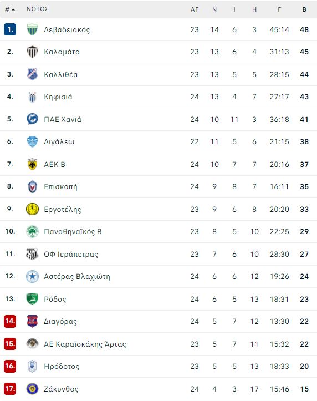The height and width of the screenshot is (401, 317).
Task: Sort the table by the # rank arrow
Action: point(10,9)
